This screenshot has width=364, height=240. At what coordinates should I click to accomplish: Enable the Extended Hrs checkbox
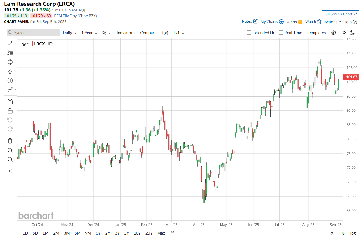tap(249, 33)
